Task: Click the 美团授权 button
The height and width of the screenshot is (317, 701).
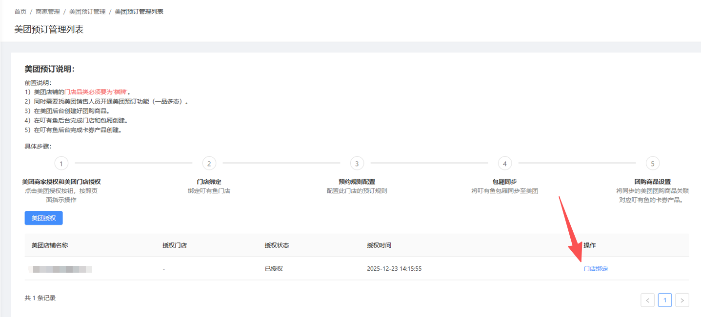Action: 44,218
